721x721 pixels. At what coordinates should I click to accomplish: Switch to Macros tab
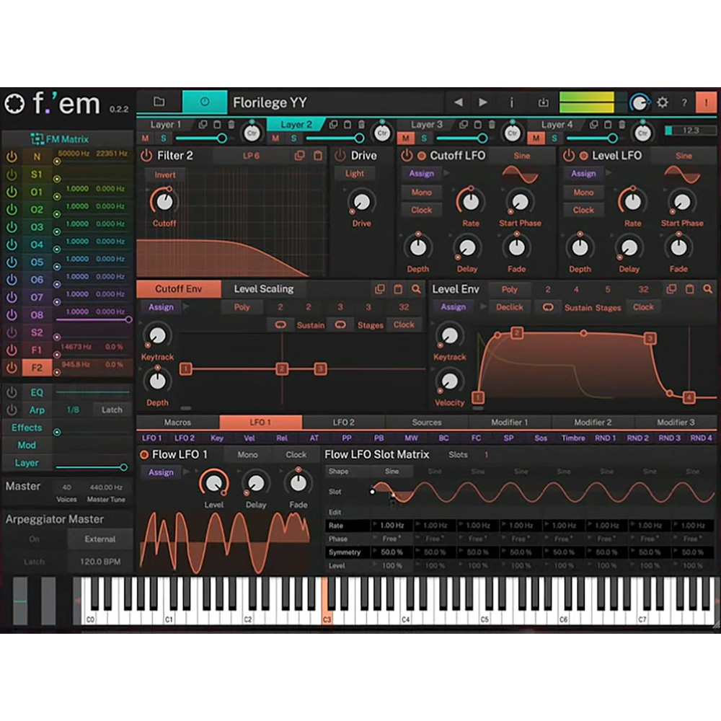[x=177, y=422]
